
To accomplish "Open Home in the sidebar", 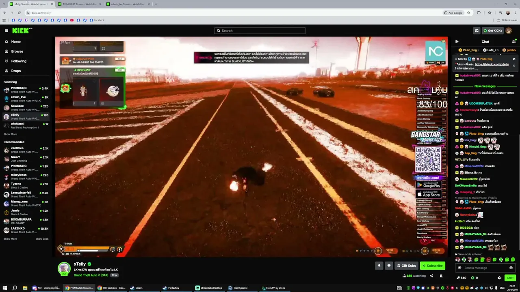I will coord(16,42).
